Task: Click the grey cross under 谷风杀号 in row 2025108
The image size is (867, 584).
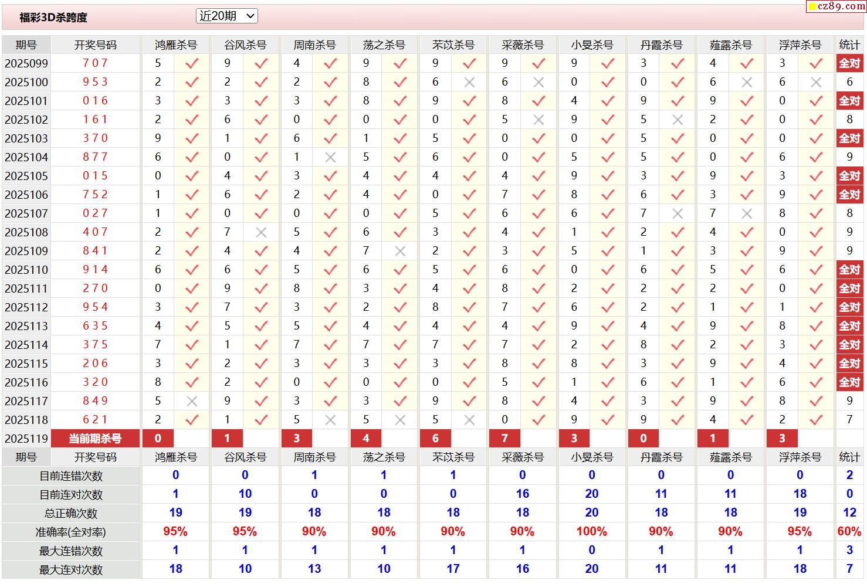Action: coord(261,233)
